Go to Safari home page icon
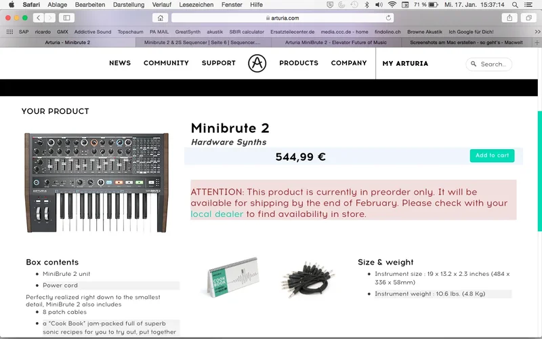Image resolution: width=542 pixels, height=339 pixels. (161, 18)
